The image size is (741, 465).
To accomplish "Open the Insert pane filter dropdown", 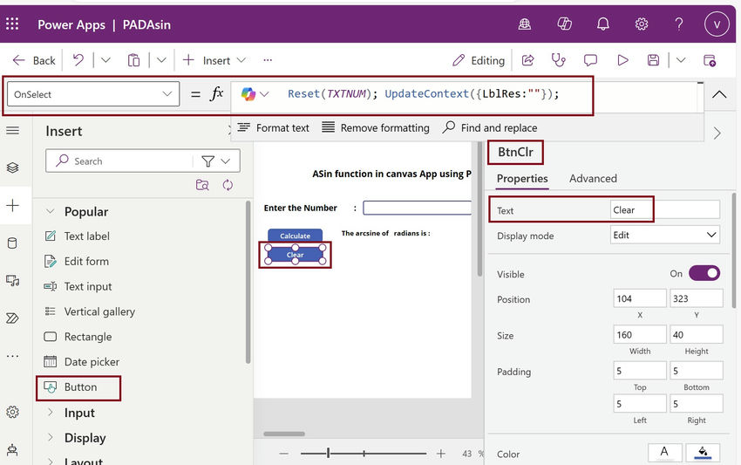I will click(216, 161).
